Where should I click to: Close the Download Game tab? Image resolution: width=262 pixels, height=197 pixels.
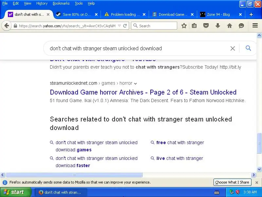[192, 14]
